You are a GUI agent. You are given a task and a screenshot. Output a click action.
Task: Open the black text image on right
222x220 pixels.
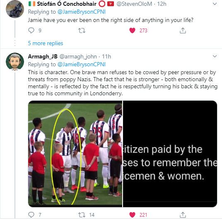(x=170, y=154)
